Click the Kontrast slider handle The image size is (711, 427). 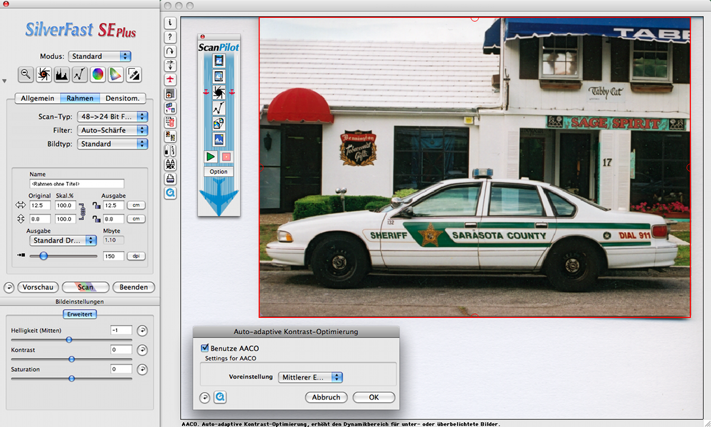pos(72,359)
